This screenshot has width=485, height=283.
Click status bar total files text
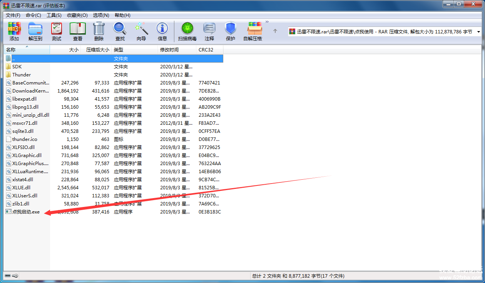pos(298,276)
